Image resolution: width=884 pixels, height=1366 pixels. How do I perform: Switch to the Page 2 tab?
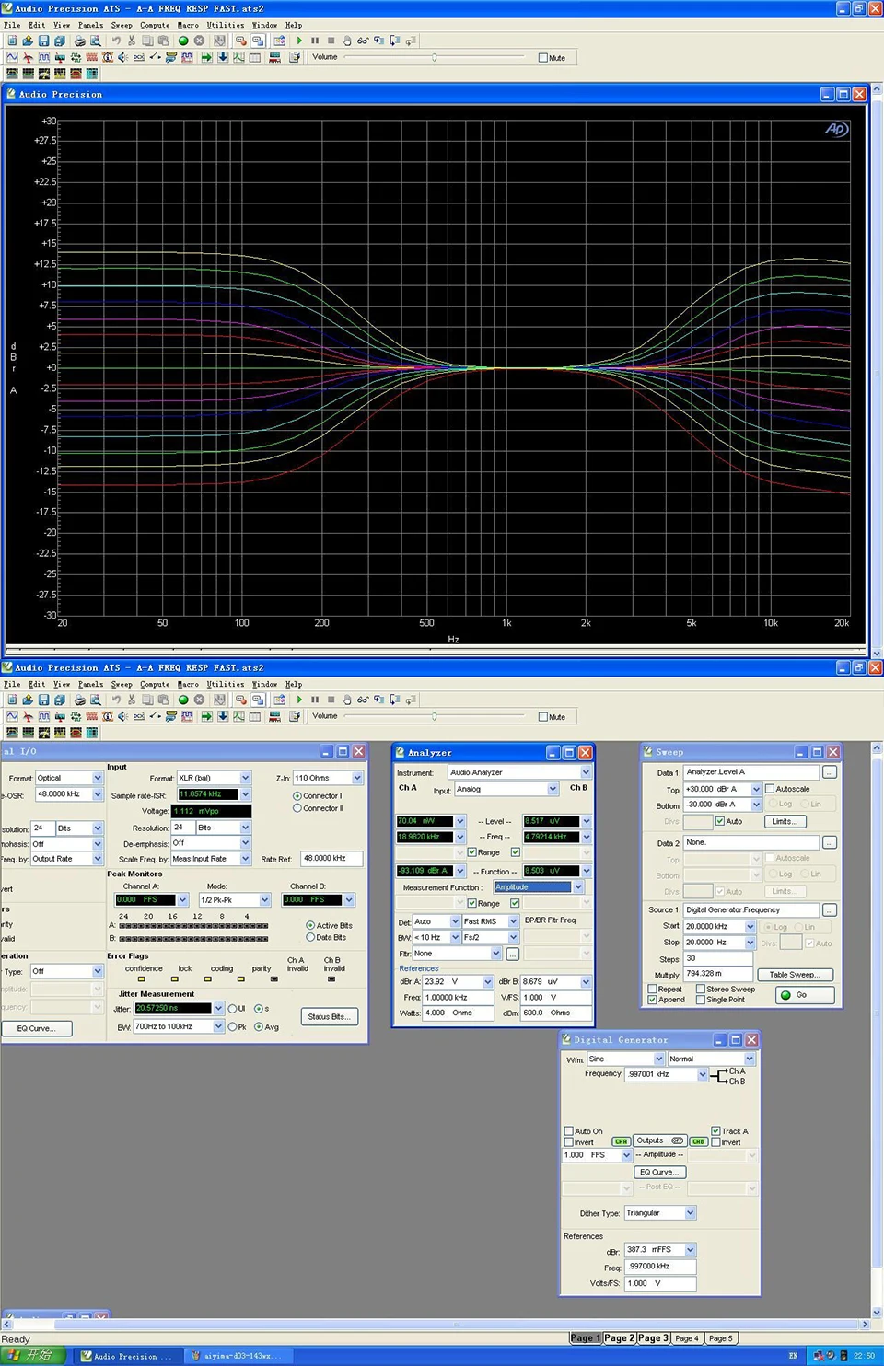tap(620, 1337)
